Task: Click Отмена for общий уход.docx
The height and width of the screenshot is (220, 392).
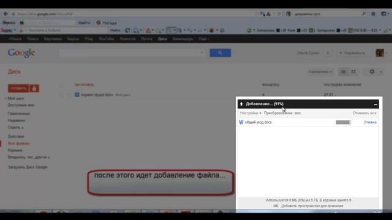Action: click(x=370, y=122)
